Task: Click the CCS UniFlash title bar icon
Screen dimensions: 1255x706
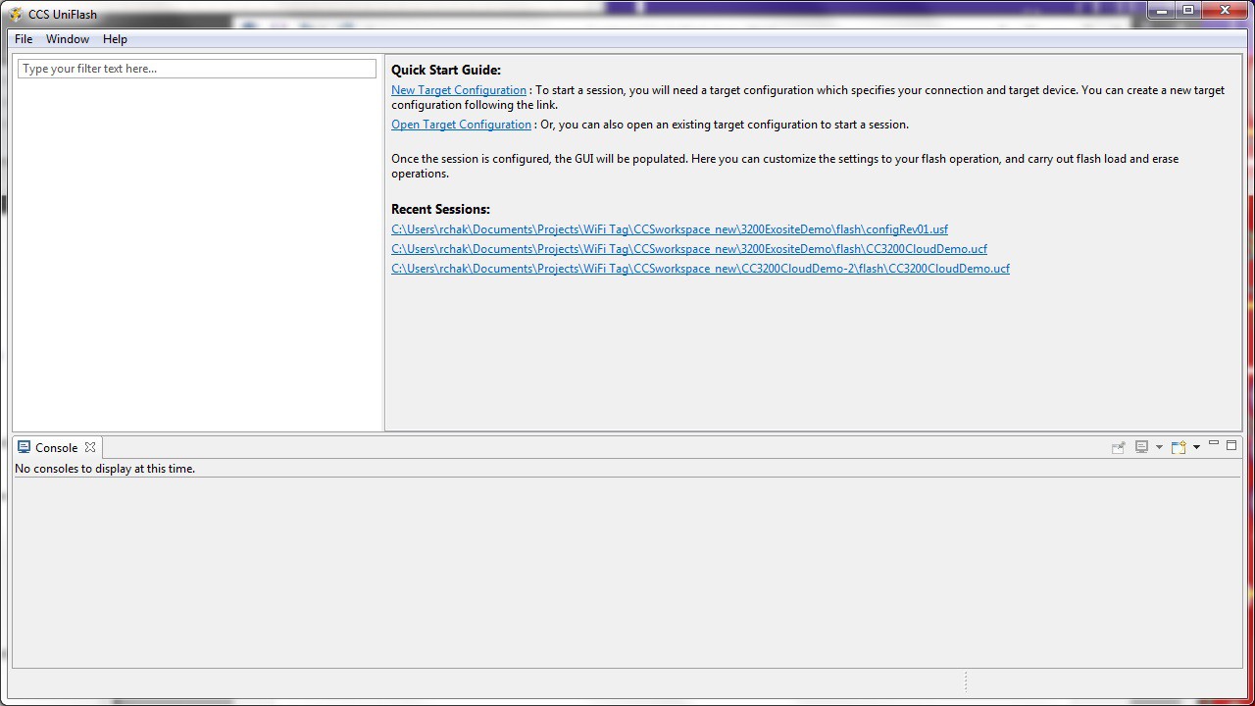Action: coord(15,14)
